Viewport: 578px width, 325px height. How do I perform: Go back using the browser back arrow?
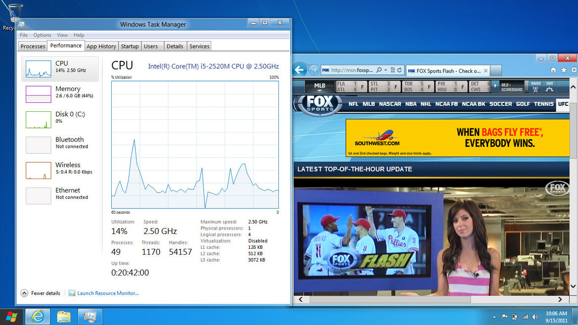point(300,70)
